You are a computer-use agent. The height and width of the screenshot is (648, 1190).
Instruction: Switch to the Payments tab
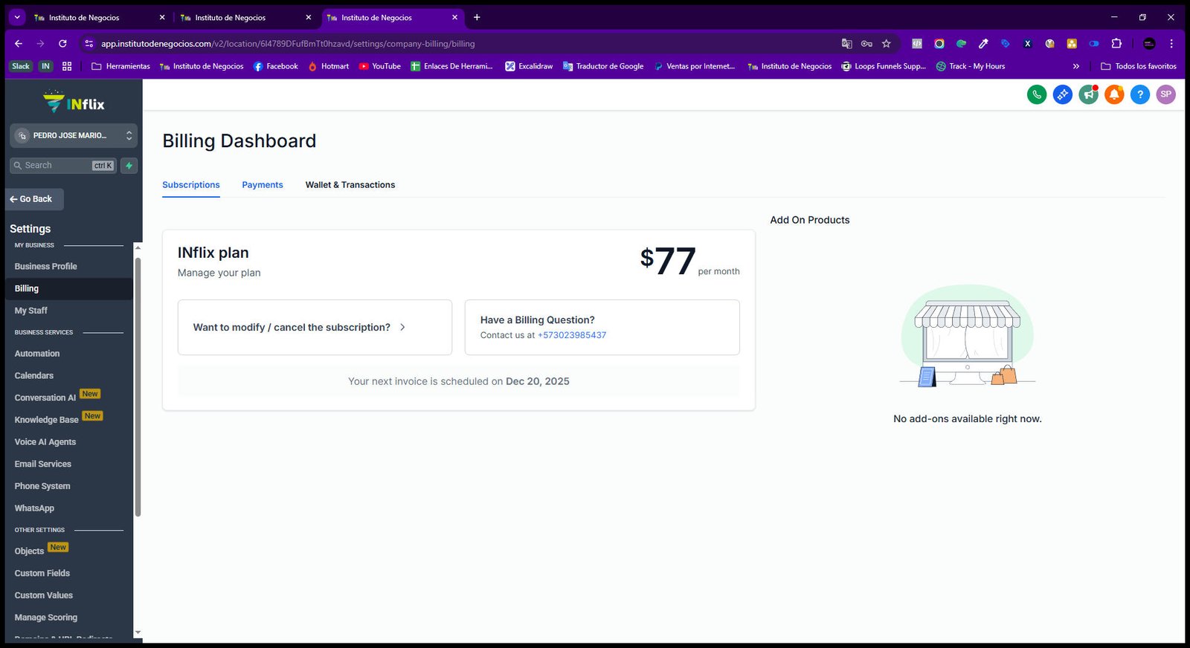click(x=263, y=185)
